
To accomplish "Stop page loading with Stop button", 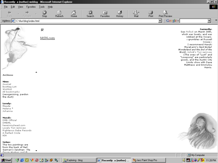I will (45, 14).
